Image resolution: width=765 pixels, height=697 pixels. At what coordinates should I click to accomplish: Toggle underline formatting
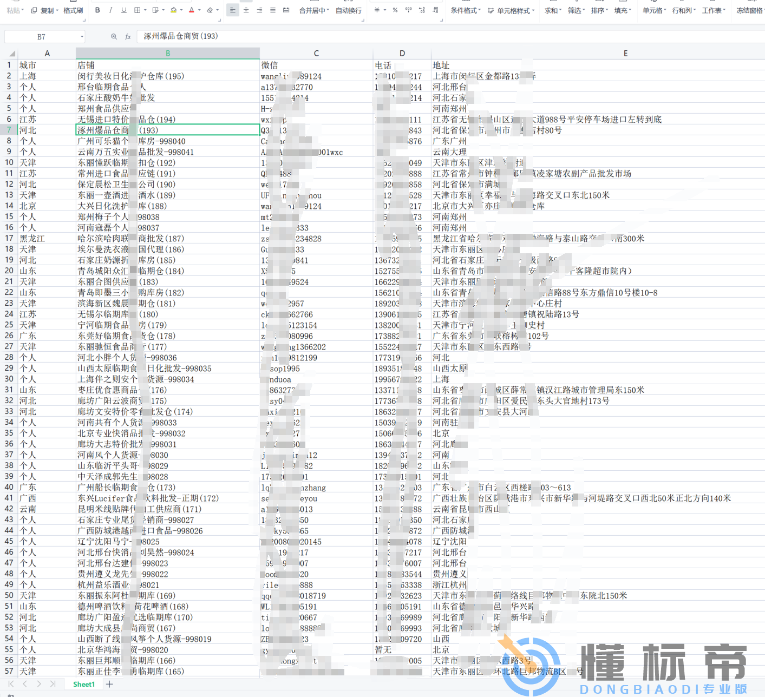click(x=124, y=10)
